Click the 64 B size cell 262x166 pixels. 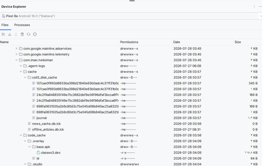(254, 159)
